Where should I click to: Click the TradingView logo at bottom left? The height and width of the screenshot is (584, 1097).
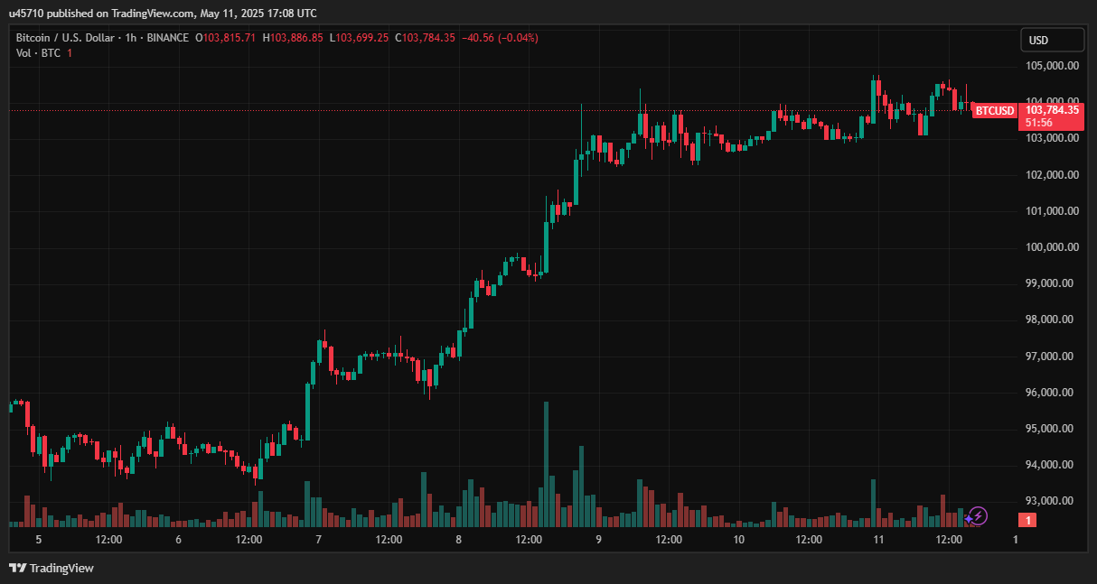52,568
